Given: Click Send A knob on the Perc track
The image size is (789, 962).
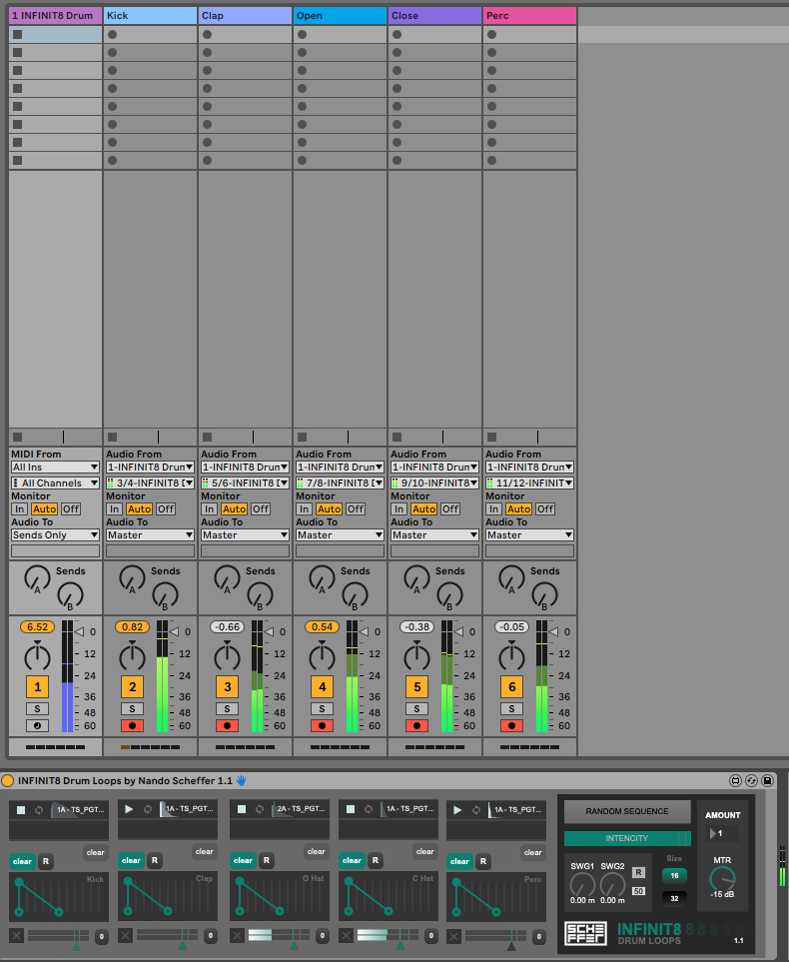Looking at the screenshot, I should [x=511, y=578].
